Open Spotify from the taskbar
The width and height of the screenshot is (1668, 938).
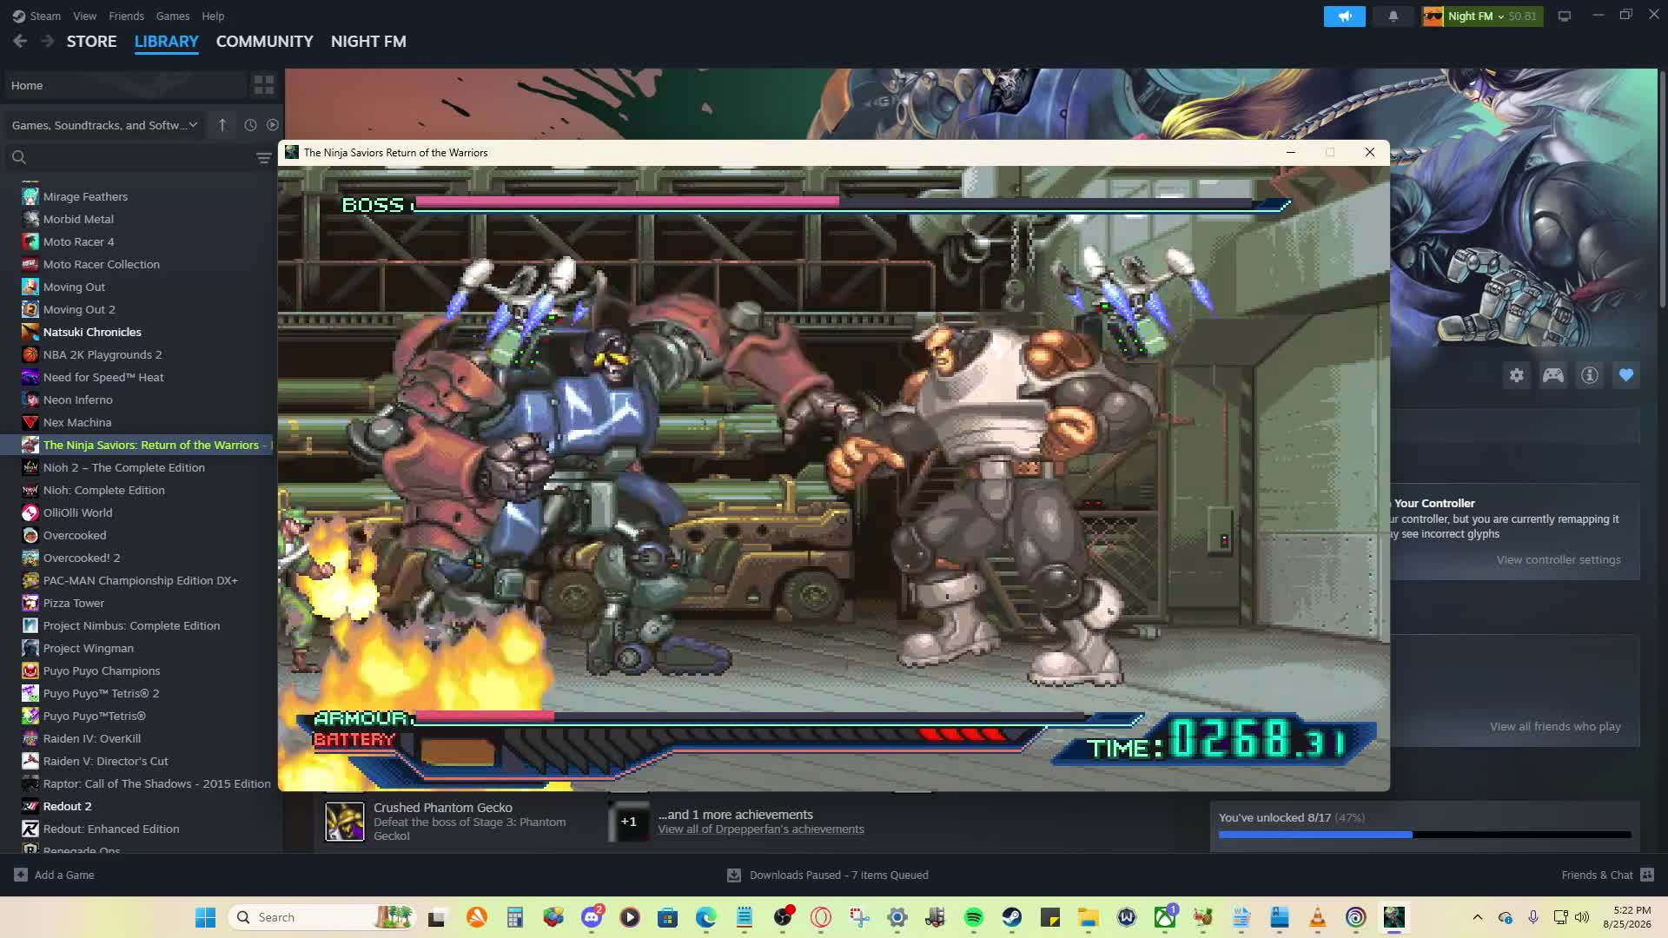[973, 917]
